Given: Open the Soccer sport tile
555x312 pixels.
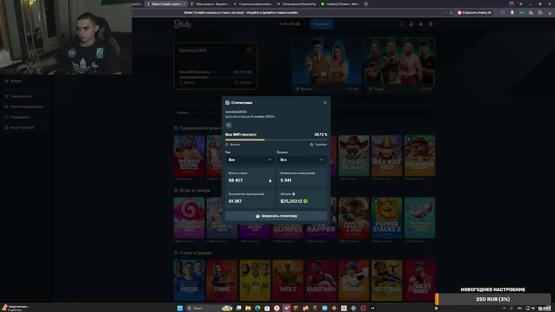Looking at the screenshot, I should click(x=189, y=280).
